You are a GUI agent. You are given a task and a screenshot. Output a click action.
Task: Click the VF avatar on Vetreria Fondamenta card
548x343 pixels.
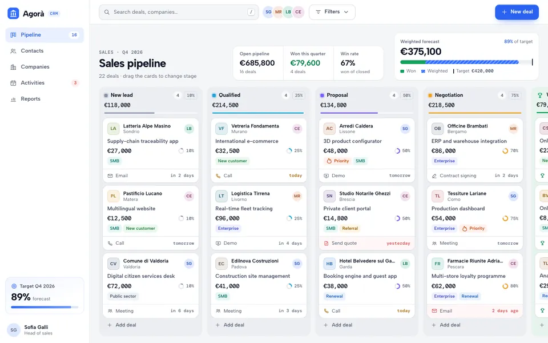click(x=221, y=129)
